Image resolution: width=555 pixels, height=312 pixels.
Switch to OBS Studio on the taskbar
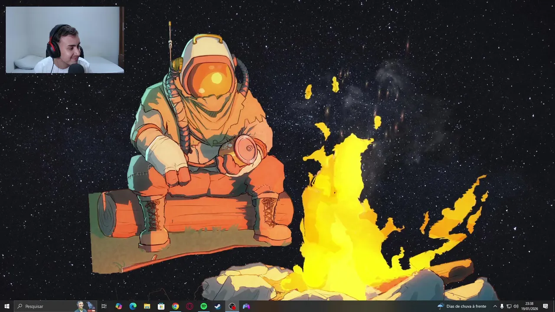pos(232,306)
